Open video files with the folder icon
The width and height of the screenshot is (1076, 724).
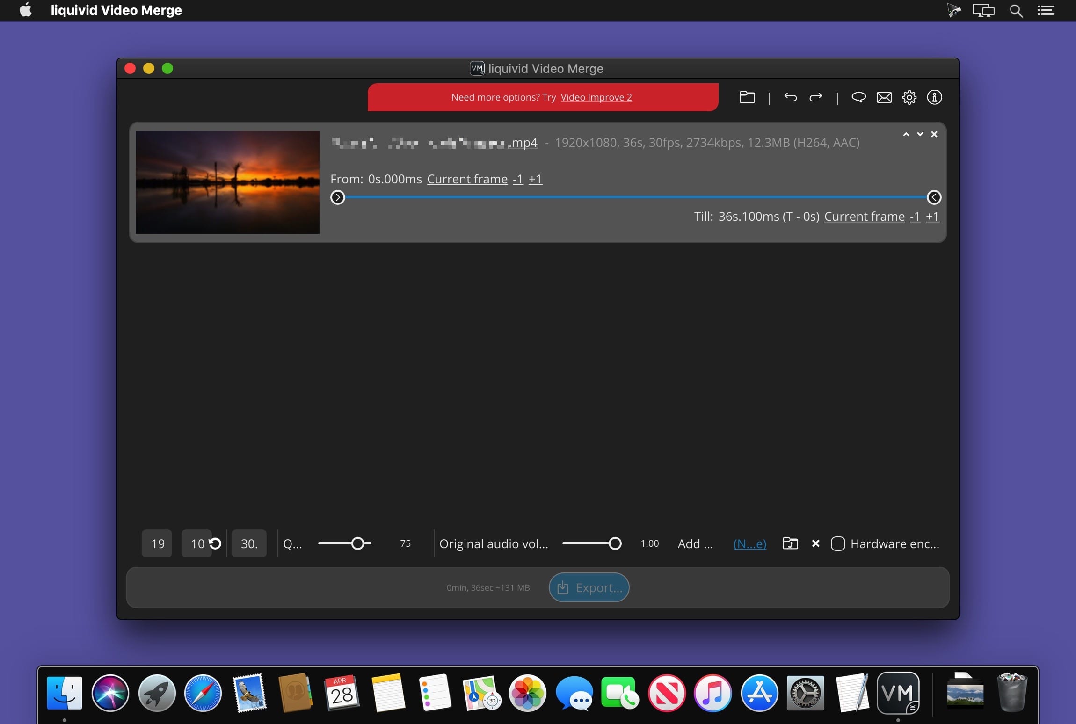point(747,97)
